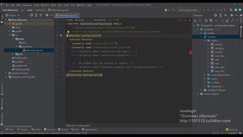The image size is (243, 137).
Task: Expand the routines folder
Action: click(205, 83)
